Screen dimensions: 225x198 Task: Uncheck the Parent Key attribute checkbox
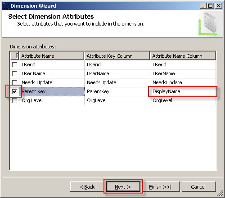(14, 91)
